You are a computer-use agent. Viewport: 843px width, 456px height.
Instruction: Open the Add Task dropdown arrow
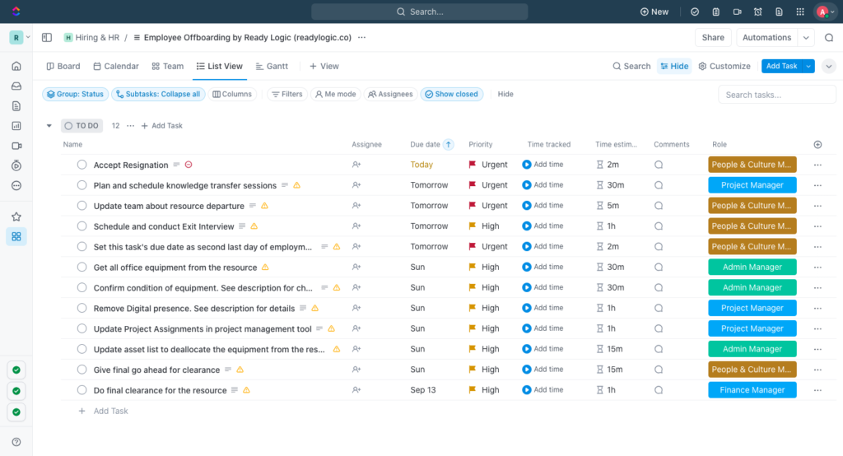[808, 66]
